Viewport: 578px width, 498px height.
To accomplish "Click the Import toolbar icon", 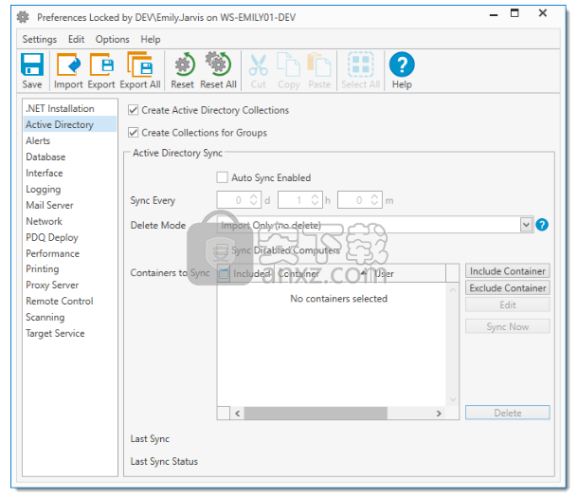I will point(68,65).
